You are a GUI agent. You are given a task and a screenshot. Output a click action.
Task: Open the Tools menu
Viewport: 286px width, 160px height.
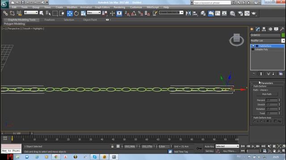point(24,7)
